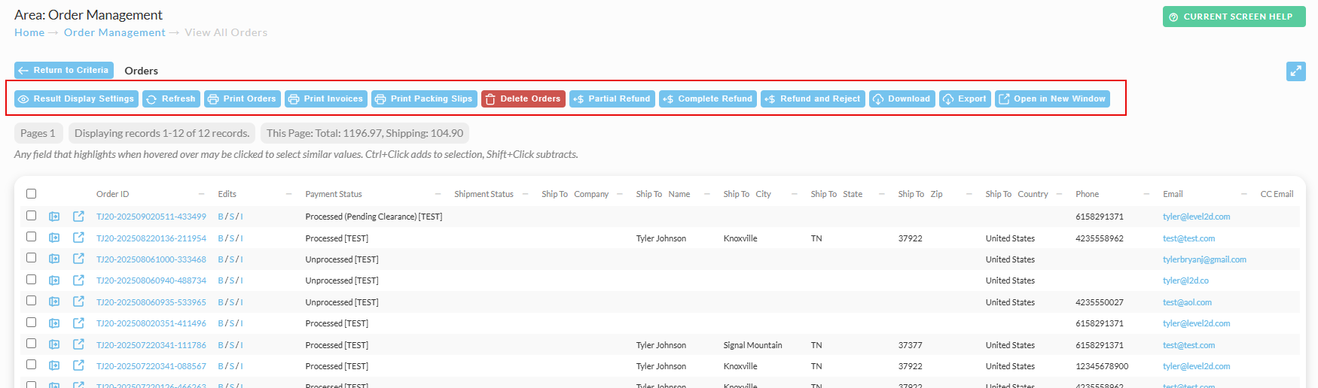
Task: Collapse the Ship To State column dash
Action: (x=881, y=194)
